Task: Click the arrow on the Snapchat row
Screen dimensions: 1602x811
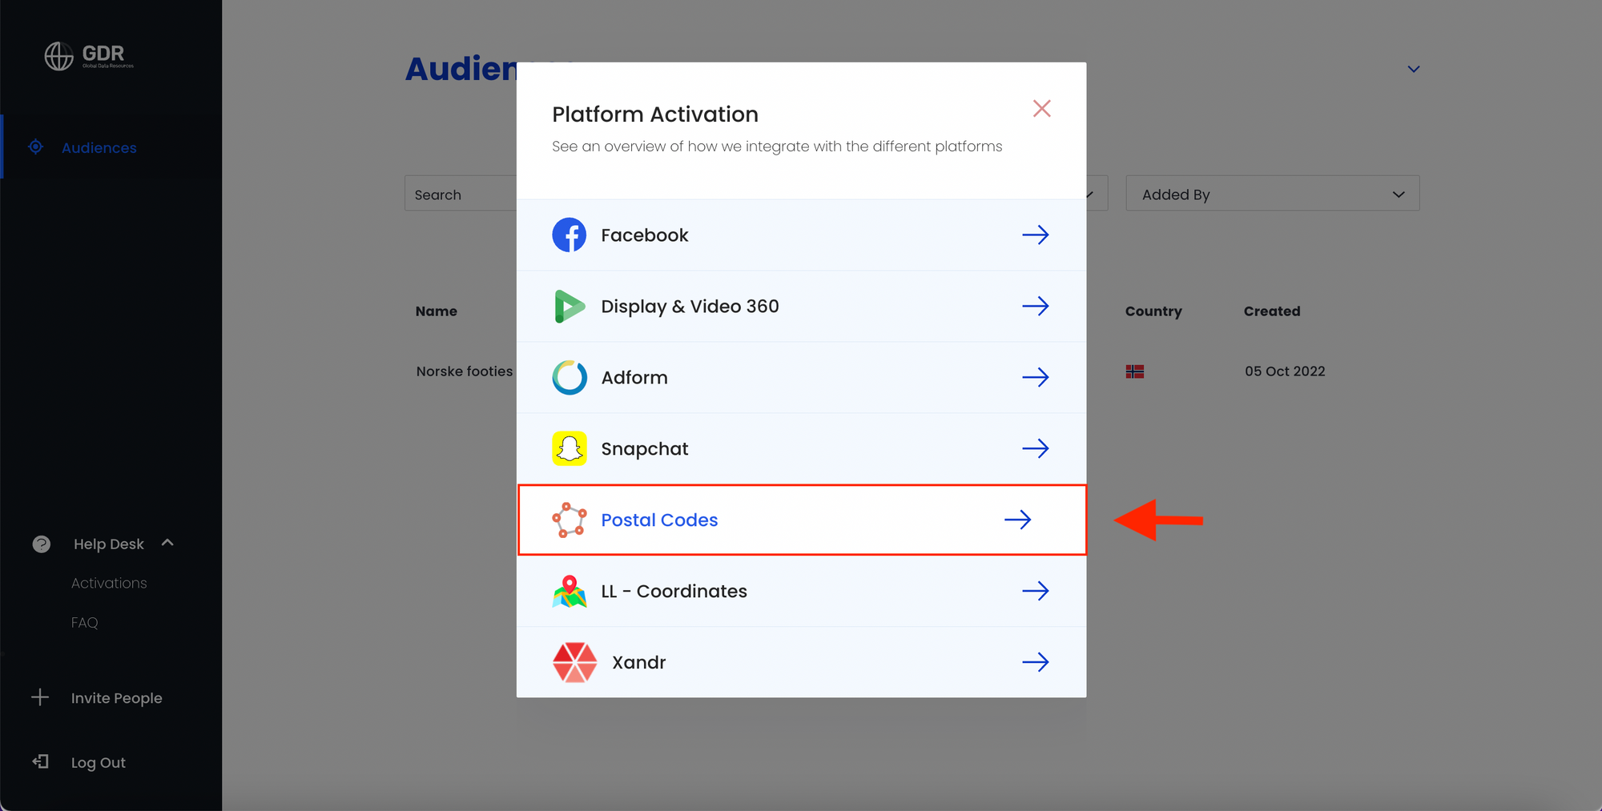Action: 1035,448
